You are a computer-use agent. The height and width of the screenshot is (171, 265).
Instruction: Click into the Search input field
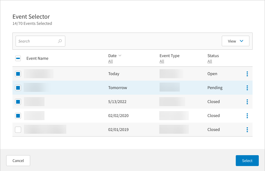(x=37, y=41)
